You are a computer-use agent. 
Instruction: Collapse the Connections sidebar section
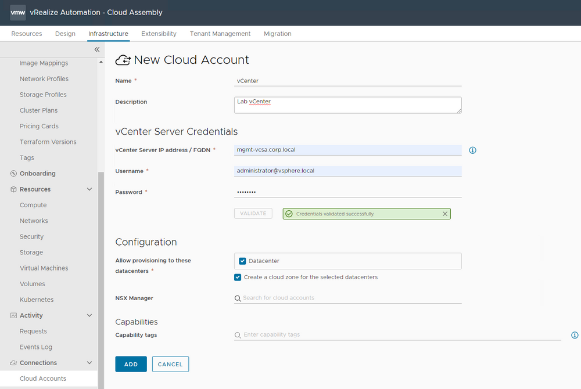click(x=89, y=363)
